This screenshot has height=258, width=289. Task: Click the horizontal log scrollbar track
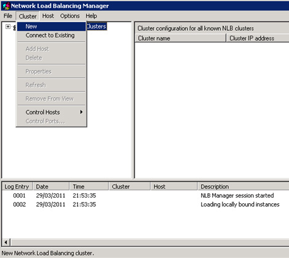pyautogui.click(x=149, y=242)
